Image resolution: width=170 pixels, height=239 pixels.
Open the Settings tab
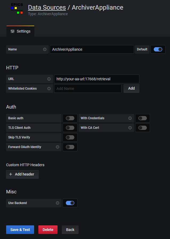click(x=21, y=31)
